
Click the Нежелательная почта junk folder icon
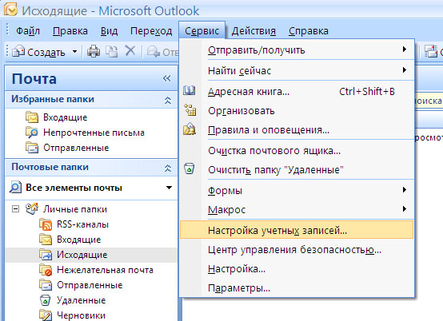(x=46, y=270)
